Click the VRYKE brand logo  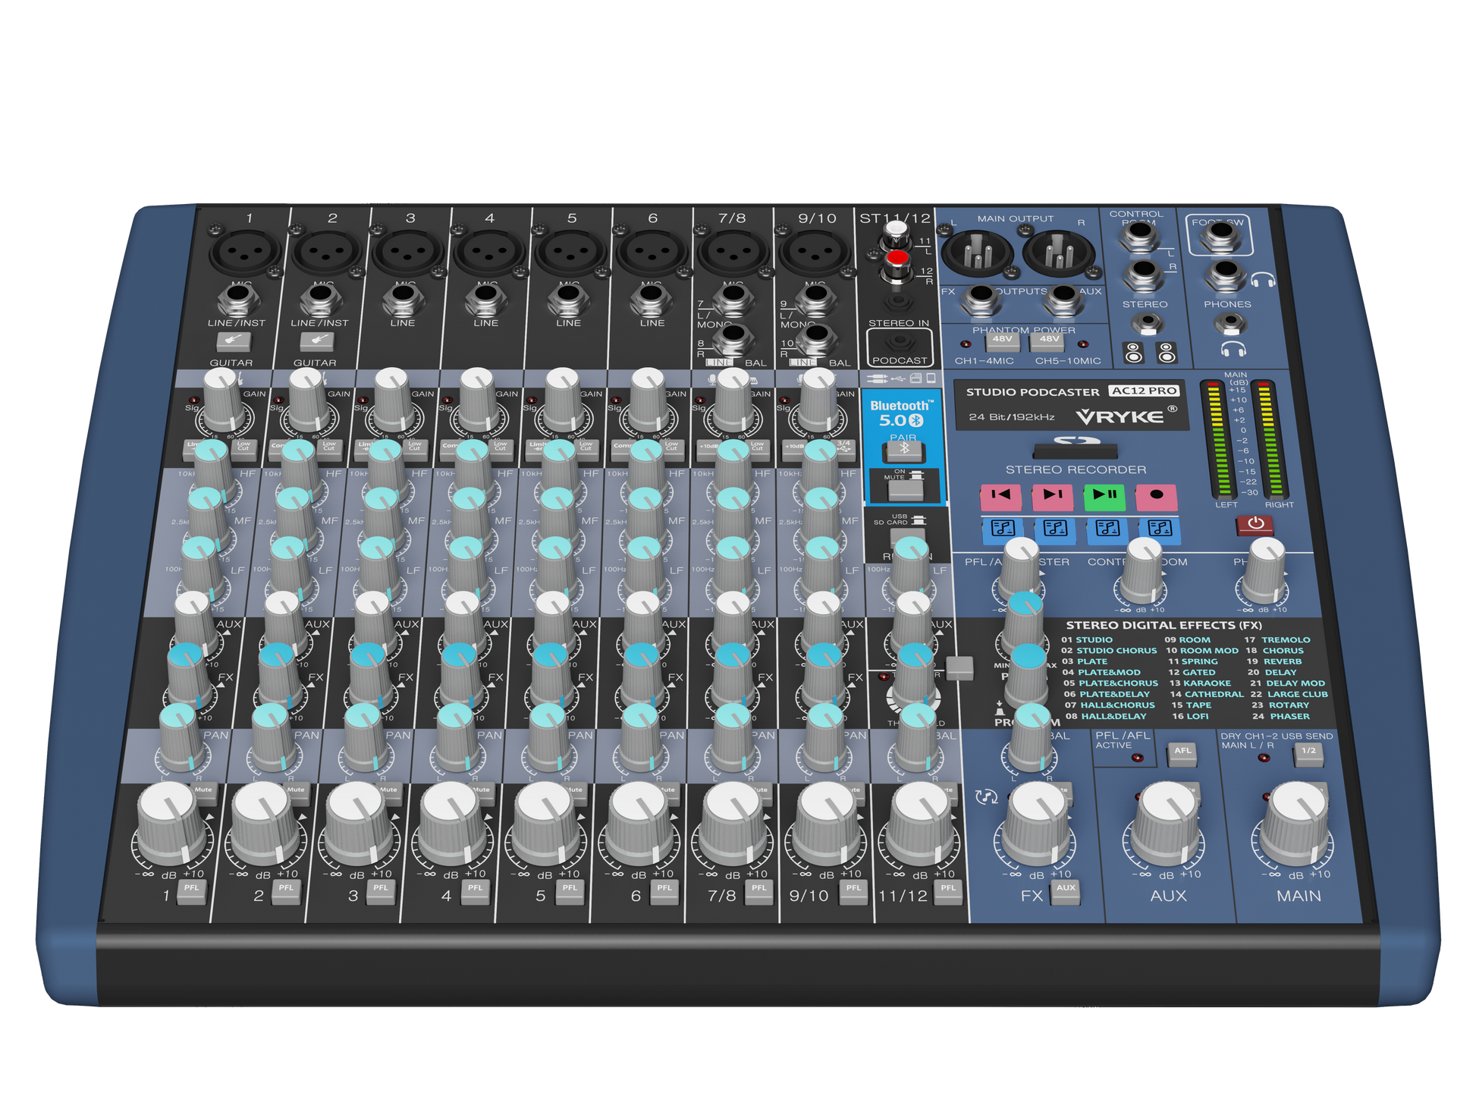click(x=1120, y=416)
